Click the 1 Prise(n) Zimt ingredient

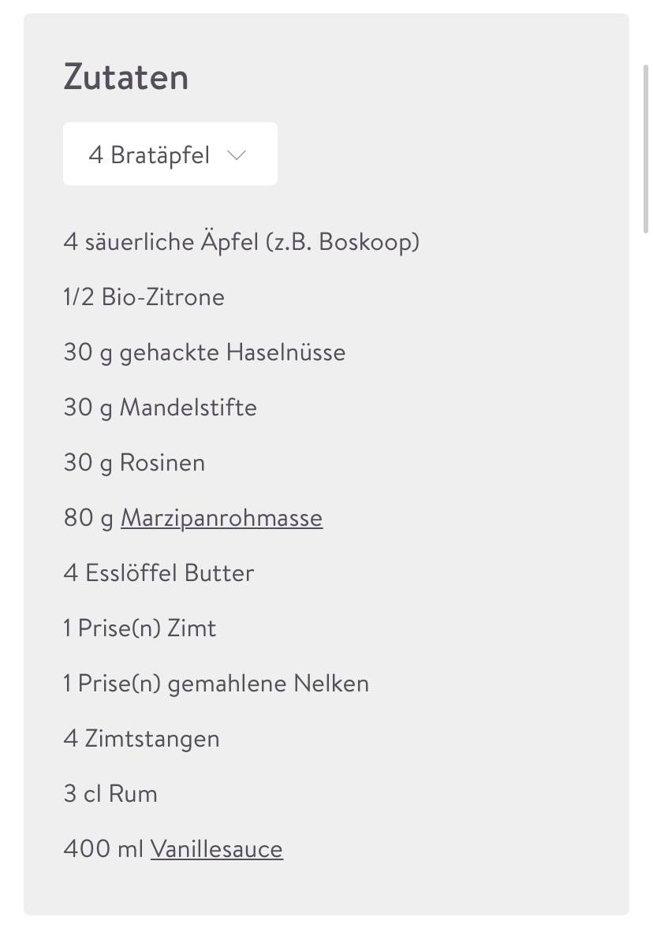coord(140,628)
